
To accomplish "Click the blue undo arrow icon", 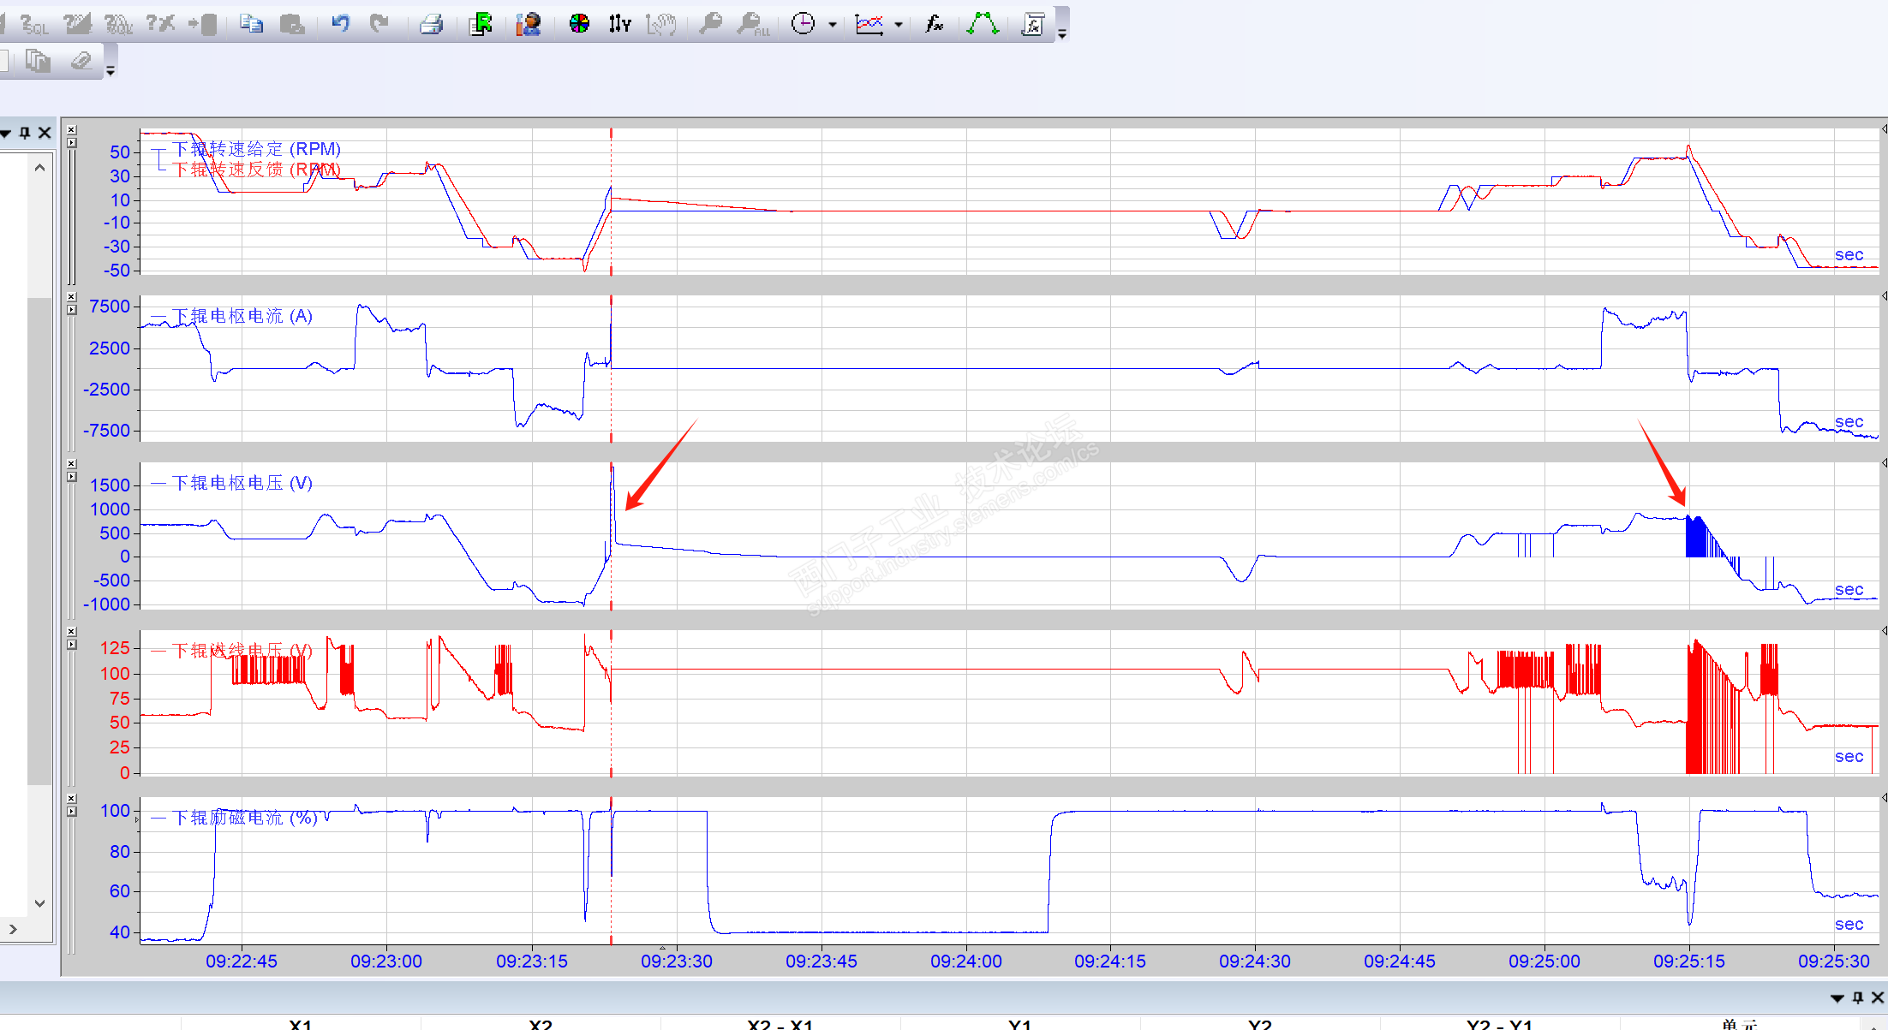I will point(341,24).
